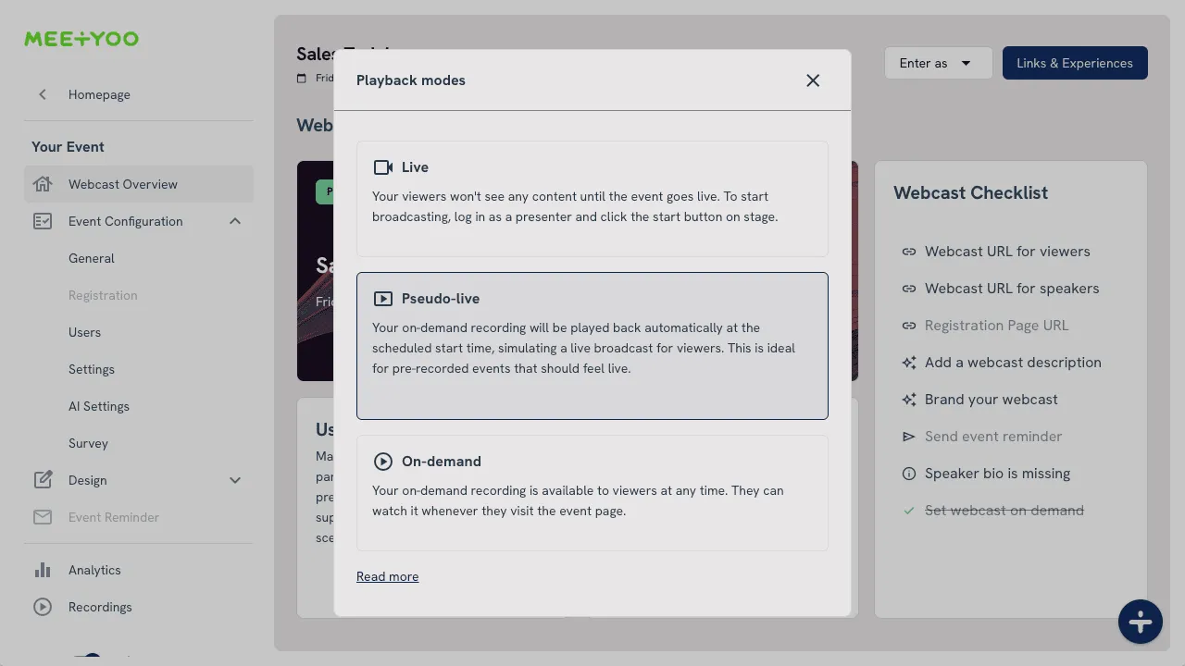1185x666 pixels.
Task: Choose the Pseudo-live playback mode
Action: coord(592,345)
